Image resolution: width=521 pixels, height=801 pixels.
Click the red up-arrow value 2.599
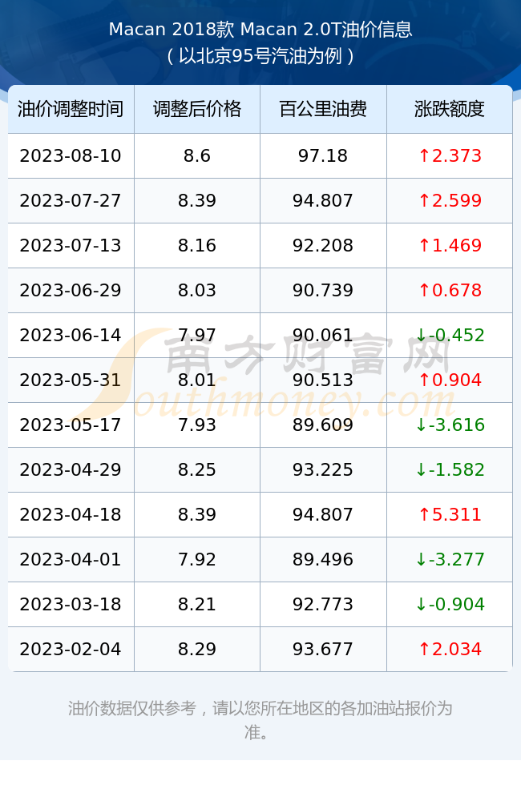(450, 201)
